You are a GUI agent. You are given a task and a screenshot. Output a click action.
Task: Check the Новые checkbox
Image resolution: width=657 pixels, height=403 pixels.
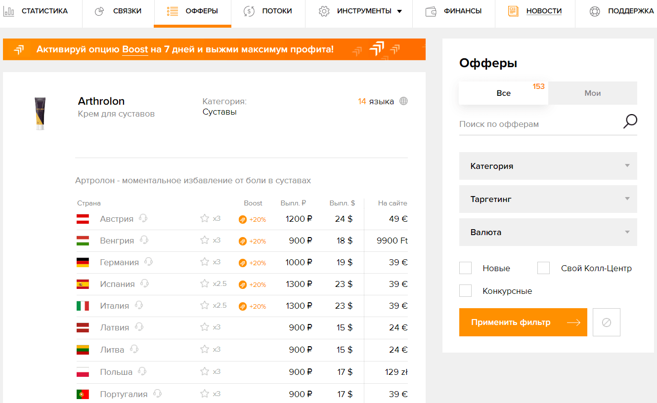click(466, 268)
